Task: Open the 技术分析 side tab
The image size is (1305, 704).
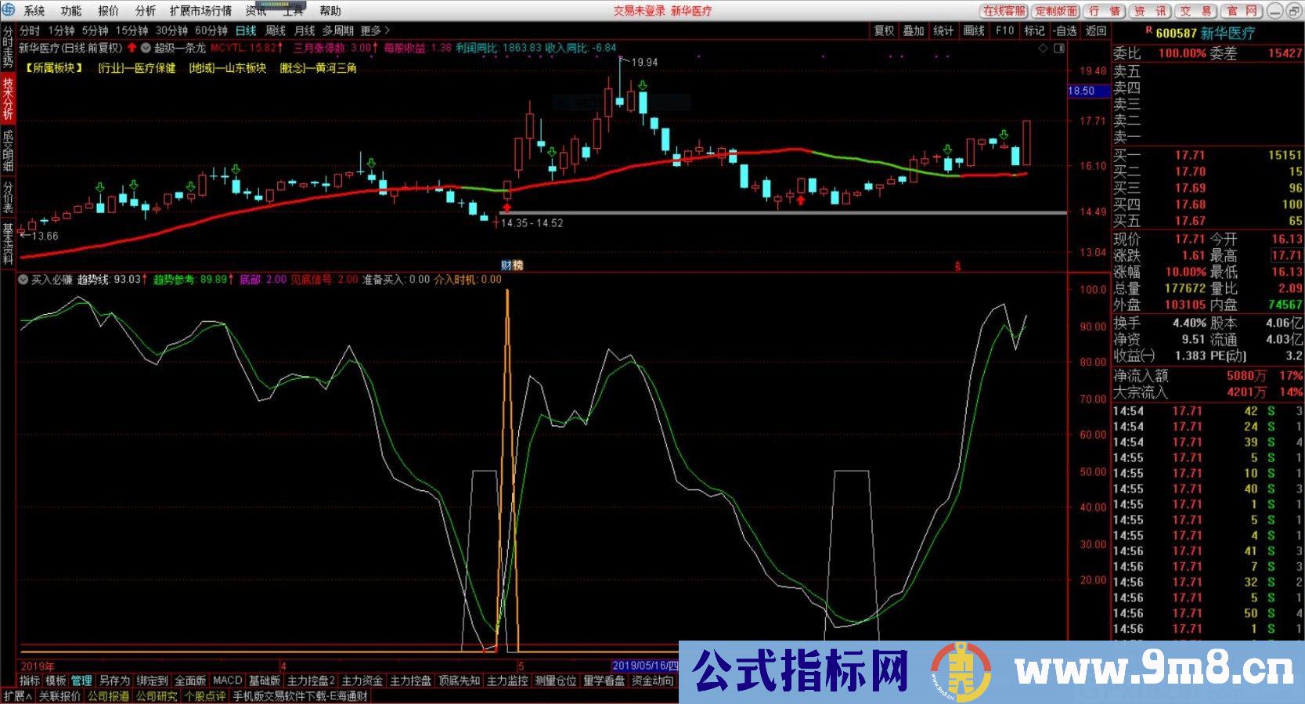Action: click(8, 98)
